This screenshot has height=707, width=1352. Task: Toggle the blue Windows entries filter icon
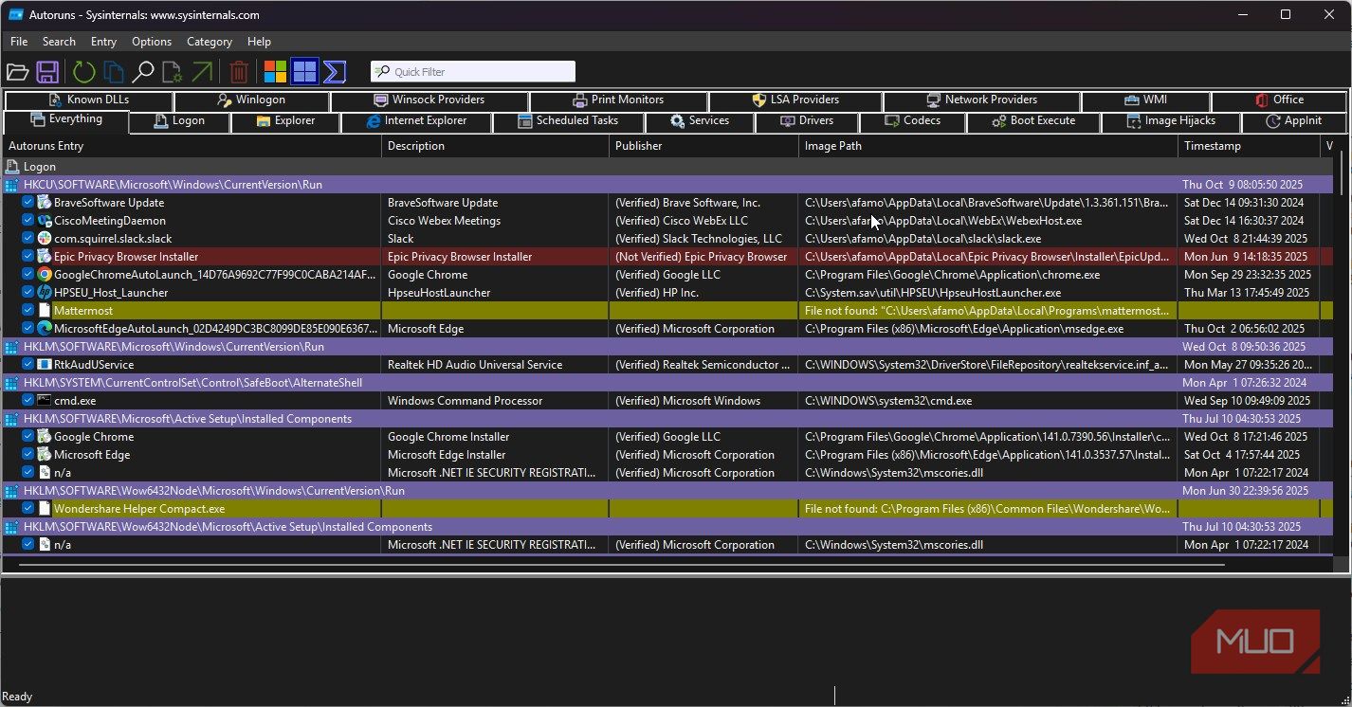click(304, 72)
